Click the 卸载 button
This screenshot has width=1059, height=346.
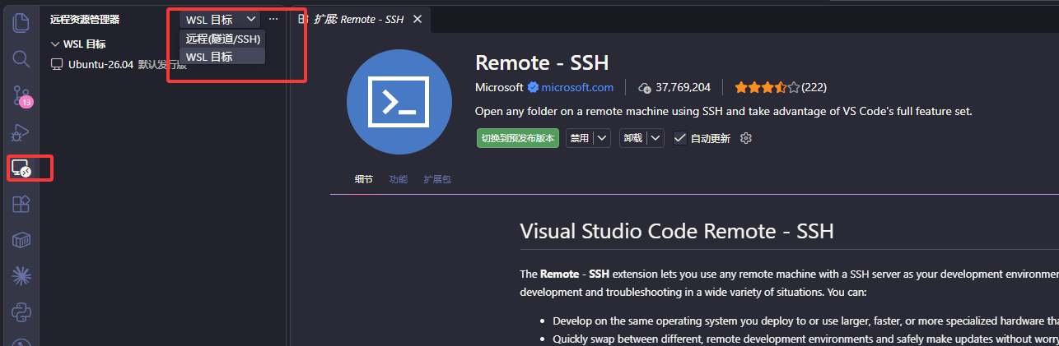pyautogui.click(x=632, y=138)
